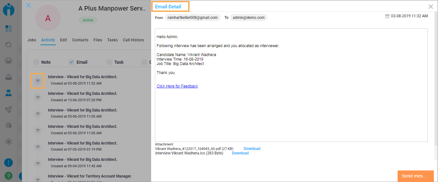Download the interview .ics attachment
The height and width of the screenshot is (182, 438).
(240, 153)
